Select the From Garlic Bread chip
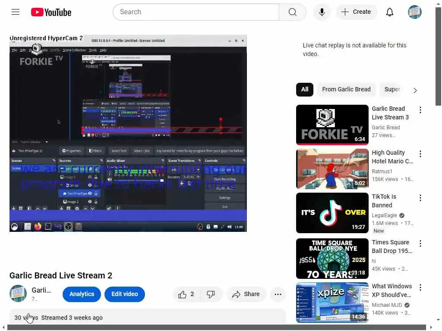442x331 pixels. pyautogui.click(x=346, y=90)
